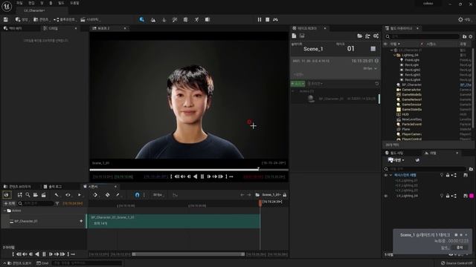Click Stop button in recording notification
Viewport: 476px width, 267px height.
[460, 247]
